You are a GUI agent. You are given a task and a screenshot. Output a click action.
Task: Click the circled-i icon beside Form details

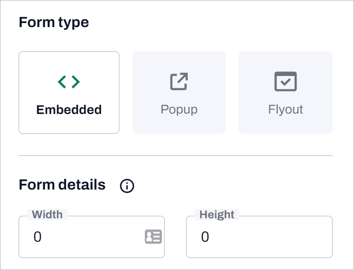(x=127, y=186)
